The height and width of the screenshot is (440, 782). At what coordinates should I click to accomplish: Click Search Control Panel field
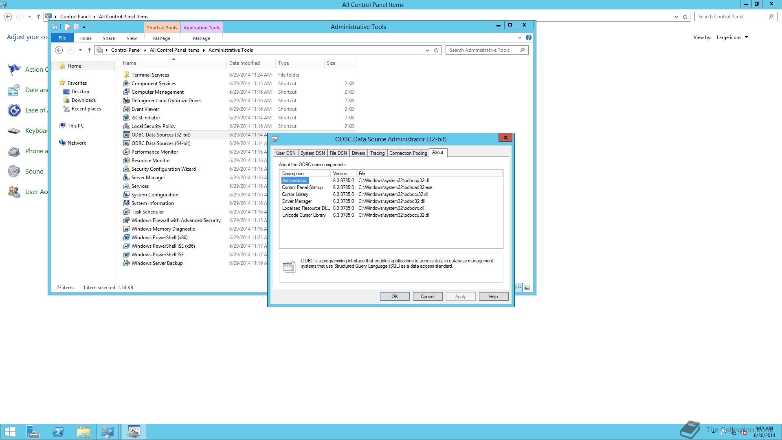(x=735, y=17)
